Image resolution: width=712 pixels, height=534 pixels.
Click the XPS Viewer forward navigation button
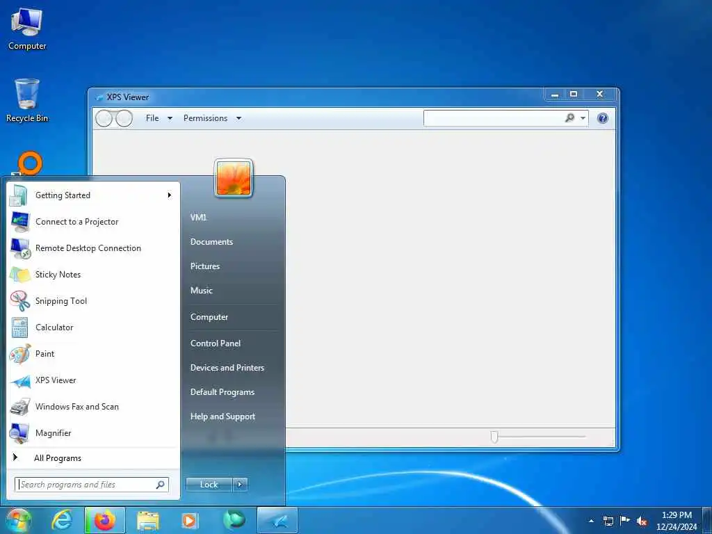(124, 118)
